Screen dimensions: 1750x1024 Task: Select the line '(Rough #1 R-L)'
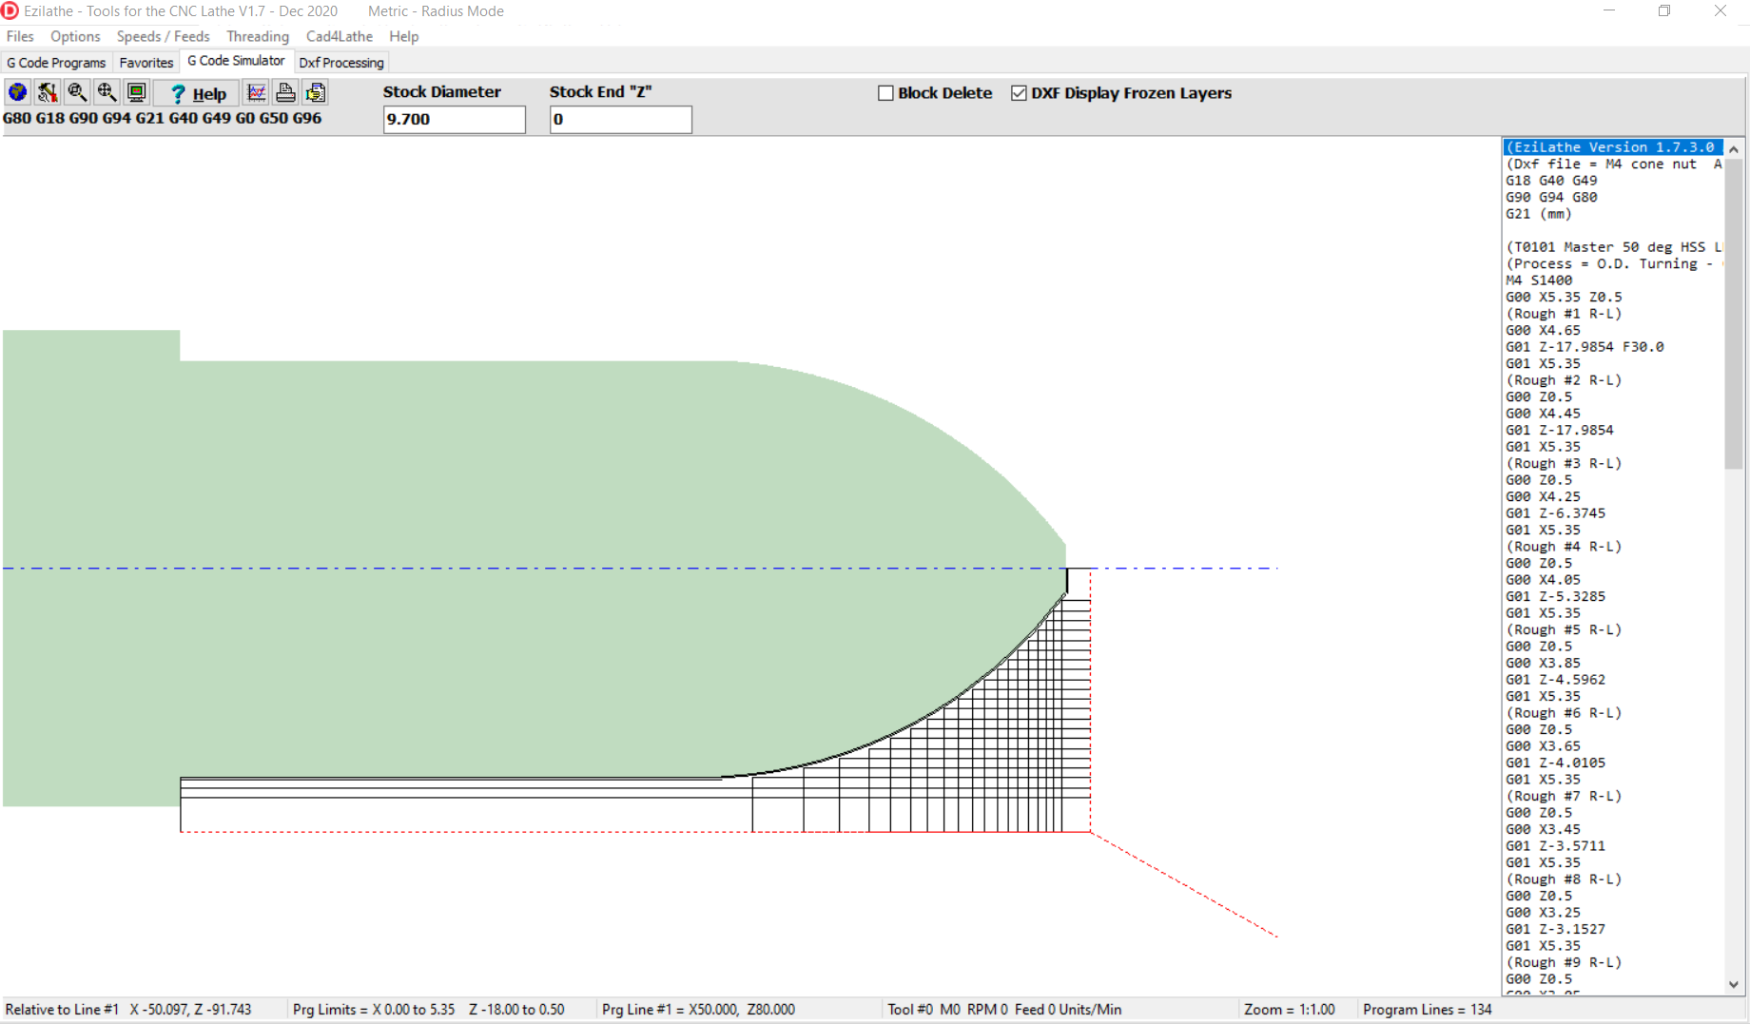[x=1564, y=314]
